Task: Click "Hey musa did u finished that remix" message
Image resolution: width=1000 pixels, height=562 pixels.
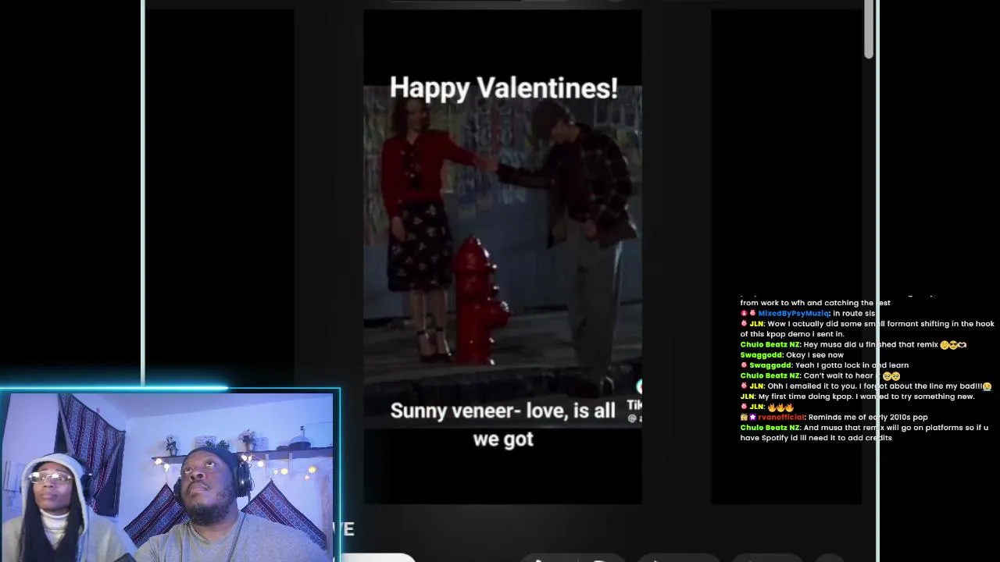Action: [853, 344]
